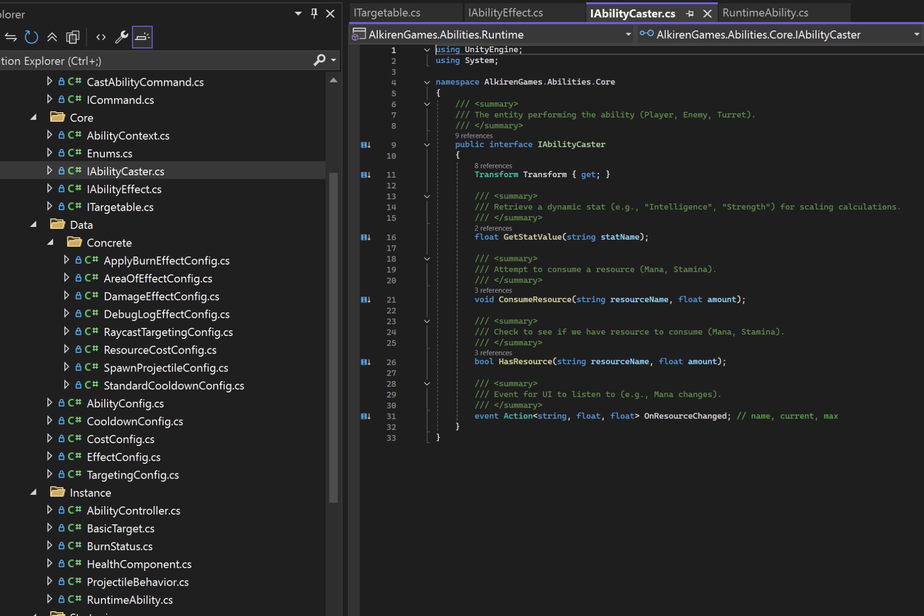The image size is (924, 616).
Task: Click the Refresh icon in Solution Explorer toolbar
Action: coord(31,37)
